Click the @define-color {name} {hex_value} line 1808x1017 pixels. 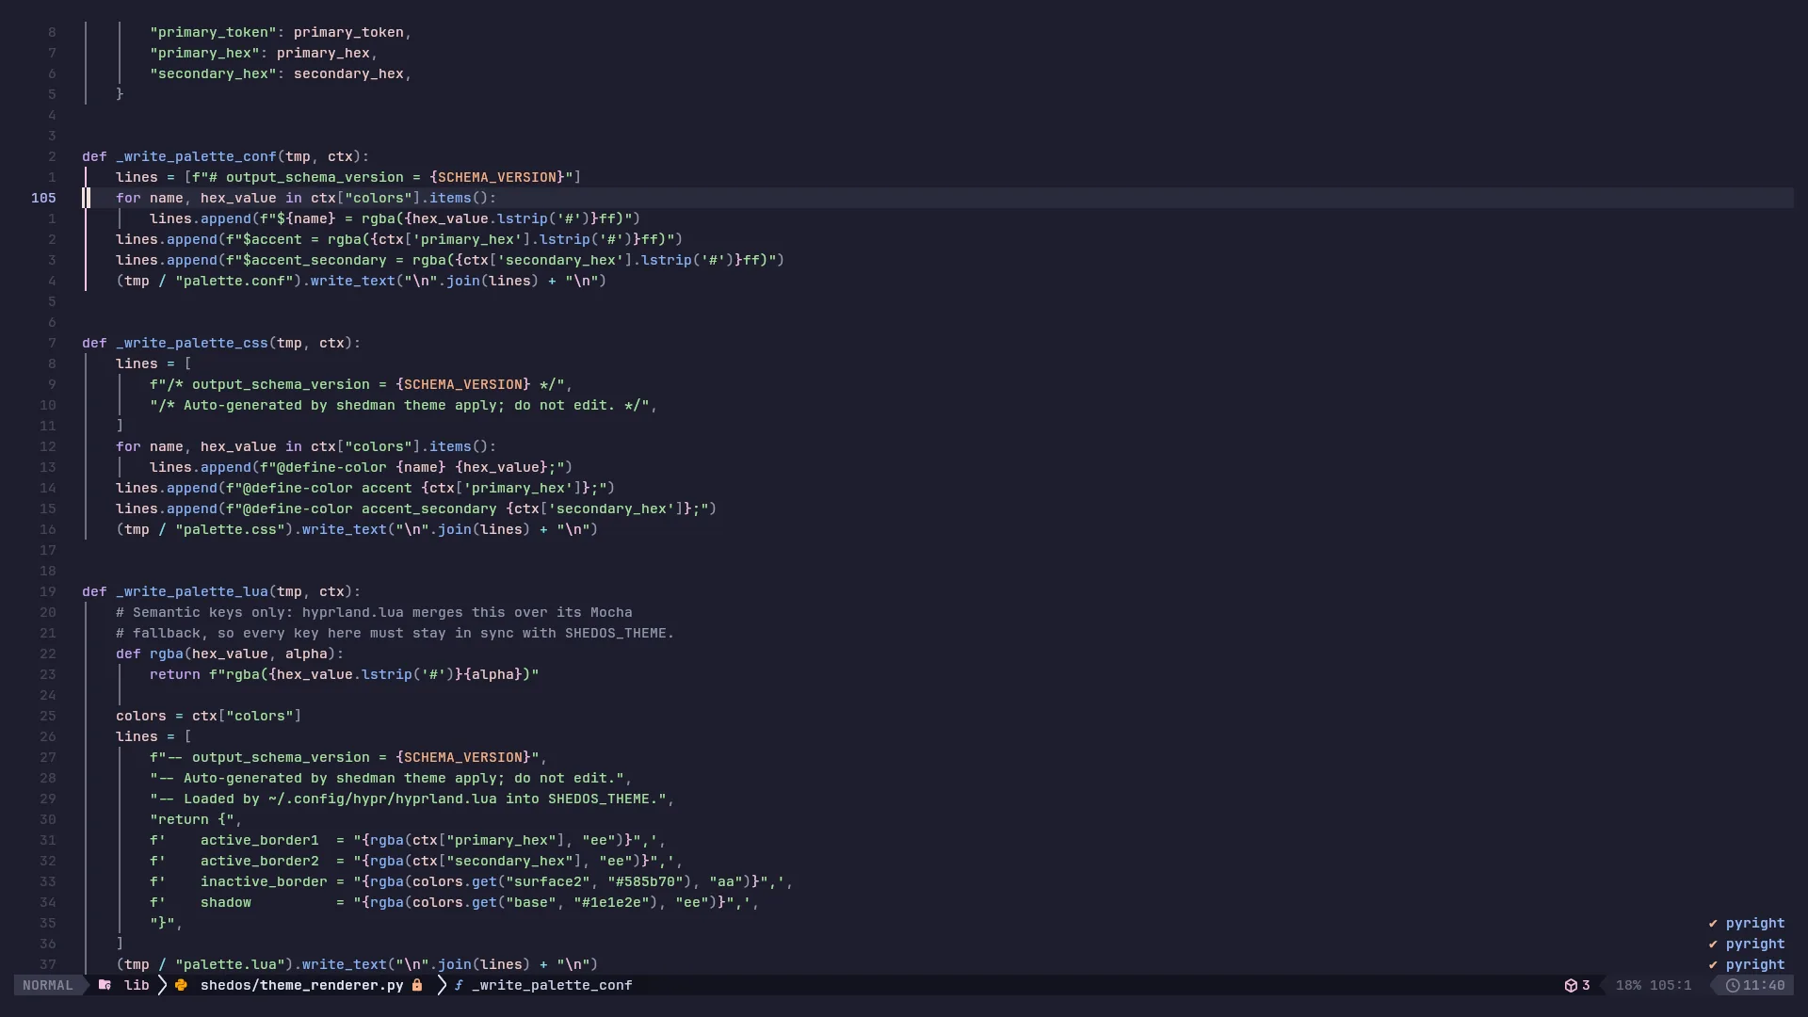(361, 467)
